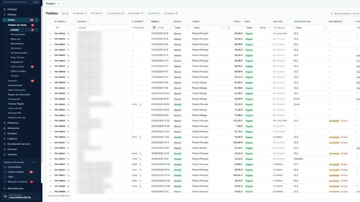Copy order number PED-000030
This screenshot has height=202, width=360.
pos(68,72)
